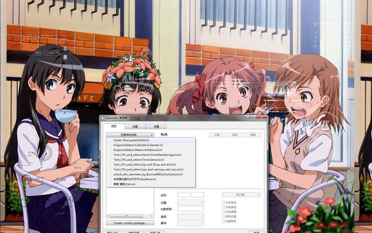Click Create .rmskin package... button
This screenshot has height=233, width=372.
click(x=130, y=223)
